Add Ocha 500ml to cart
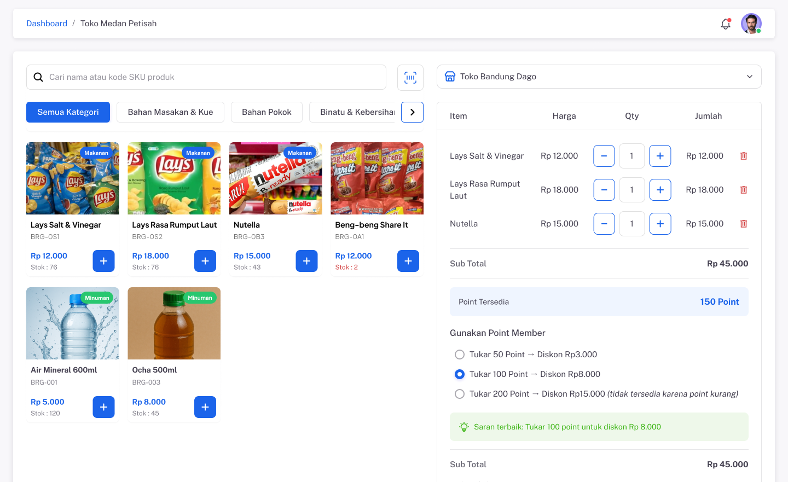 click(x=205, y=407)
